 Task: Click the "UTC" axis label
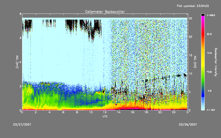[105, 116]
